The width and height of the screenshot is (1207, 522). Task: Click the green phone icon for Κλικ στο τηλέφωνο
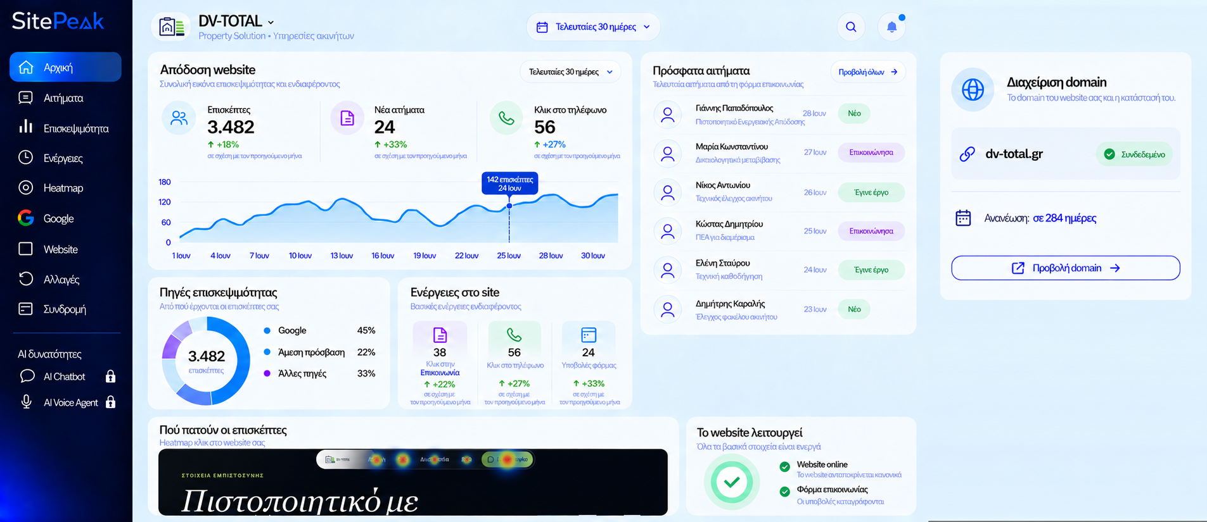[x=506, y=118]
